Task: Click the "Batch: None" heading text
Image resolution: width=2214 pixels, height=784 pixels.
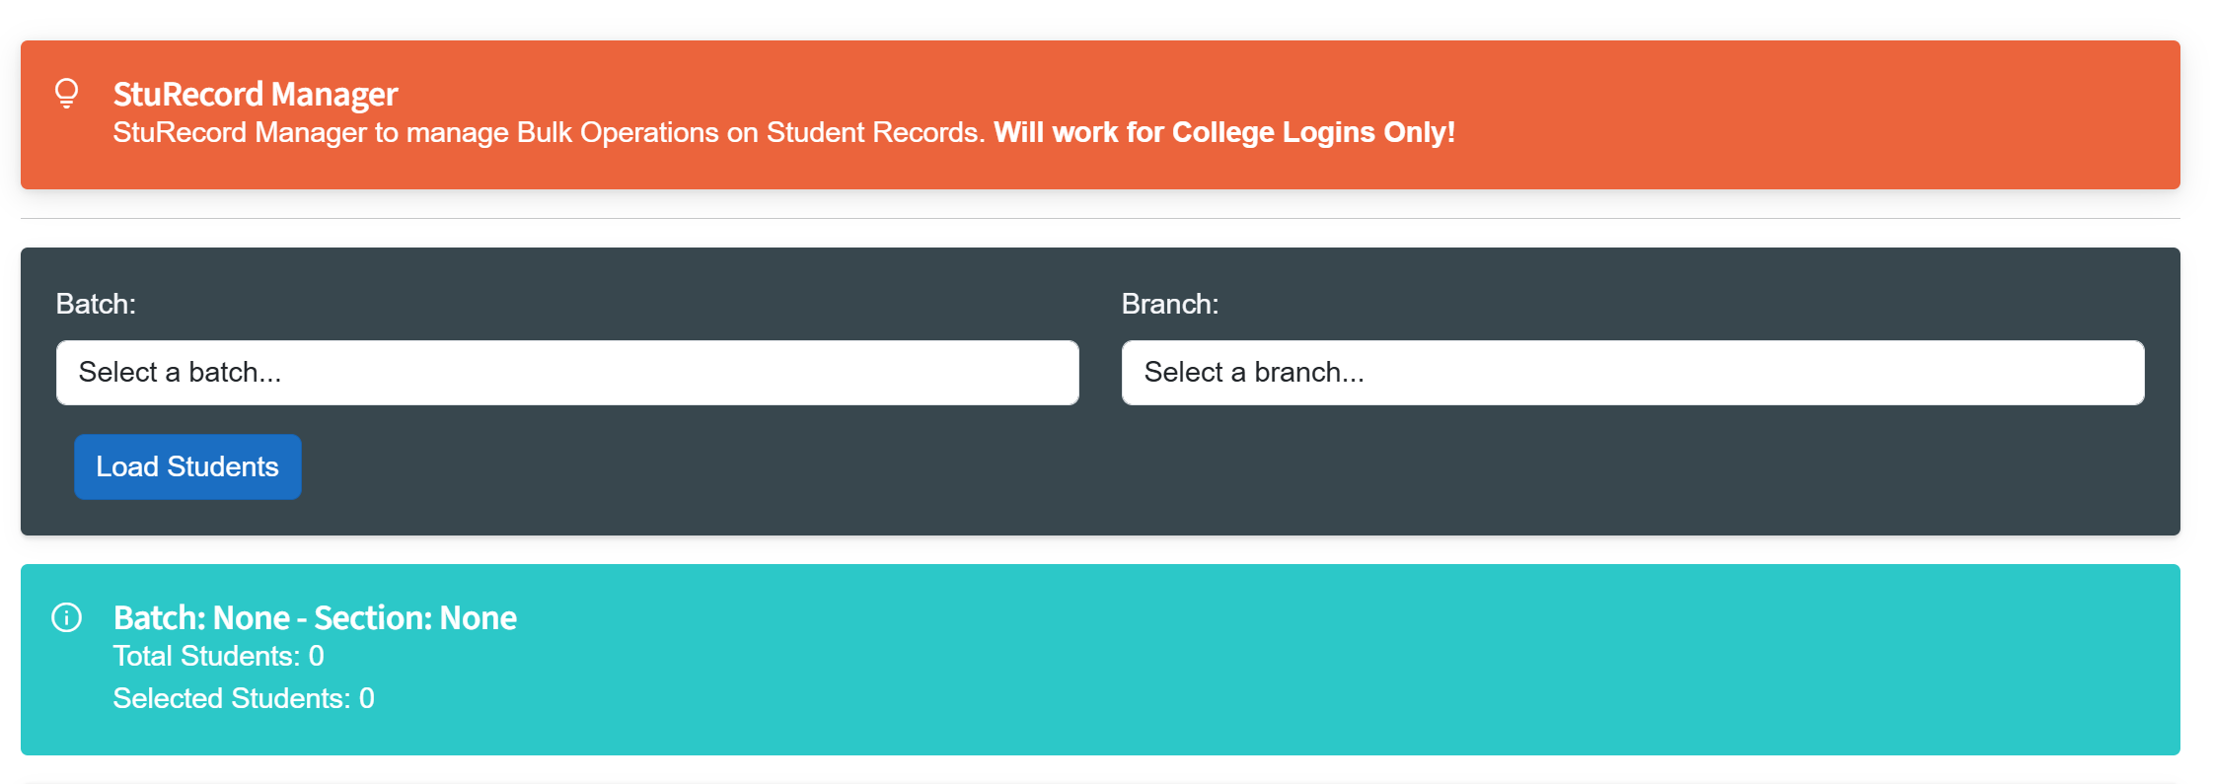Action: click(x=201, y=617)
